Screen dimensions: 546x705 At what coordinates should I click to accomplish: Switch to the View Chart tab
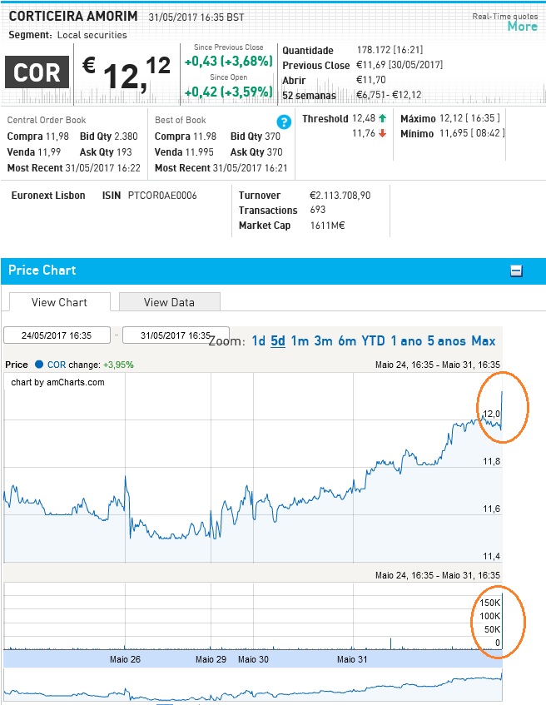[59, 302]
